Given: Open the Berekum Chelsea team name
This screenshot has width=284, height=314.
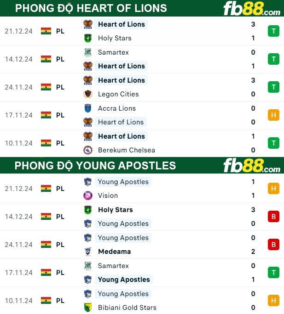Looking at the screenshot, I should [x=127, y=150].
